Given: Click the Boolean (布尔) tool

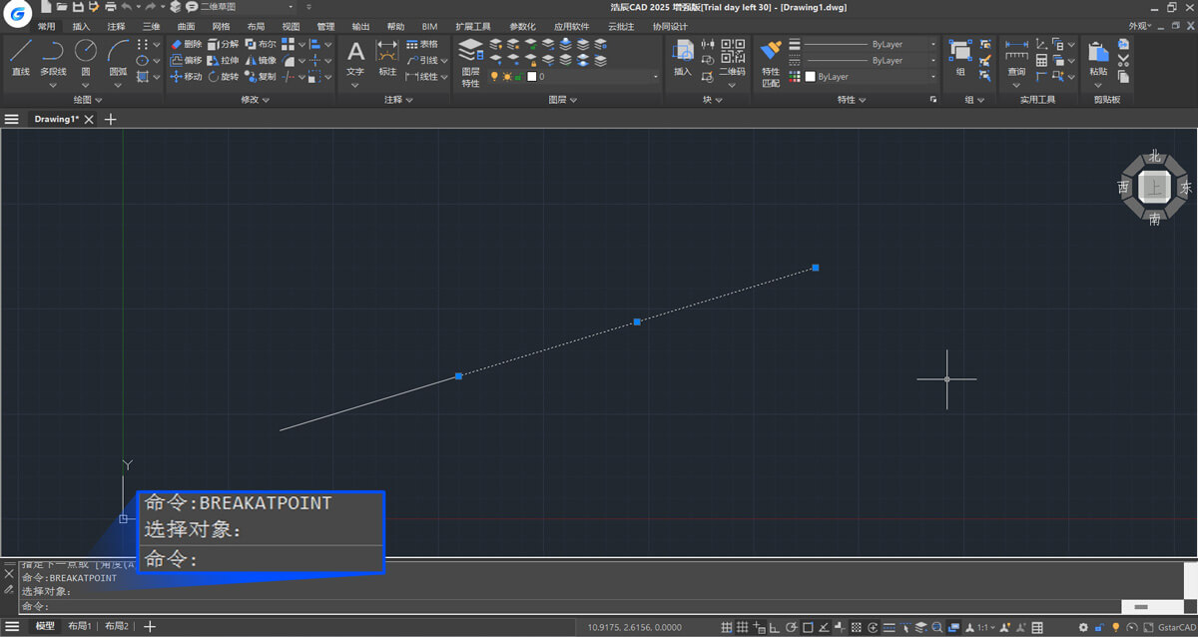Looking at the screenshot, I should tap(261, 45).
